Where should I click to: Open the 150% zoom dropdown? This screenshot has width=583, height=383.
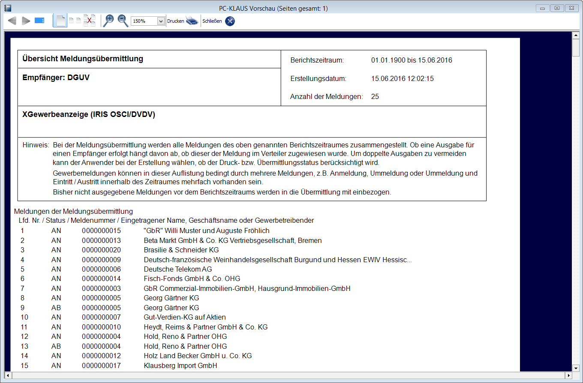tap(161, 21)
